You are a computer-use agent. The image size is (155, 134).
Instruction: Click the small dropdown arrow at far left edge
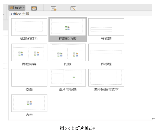tap(3, 14)
